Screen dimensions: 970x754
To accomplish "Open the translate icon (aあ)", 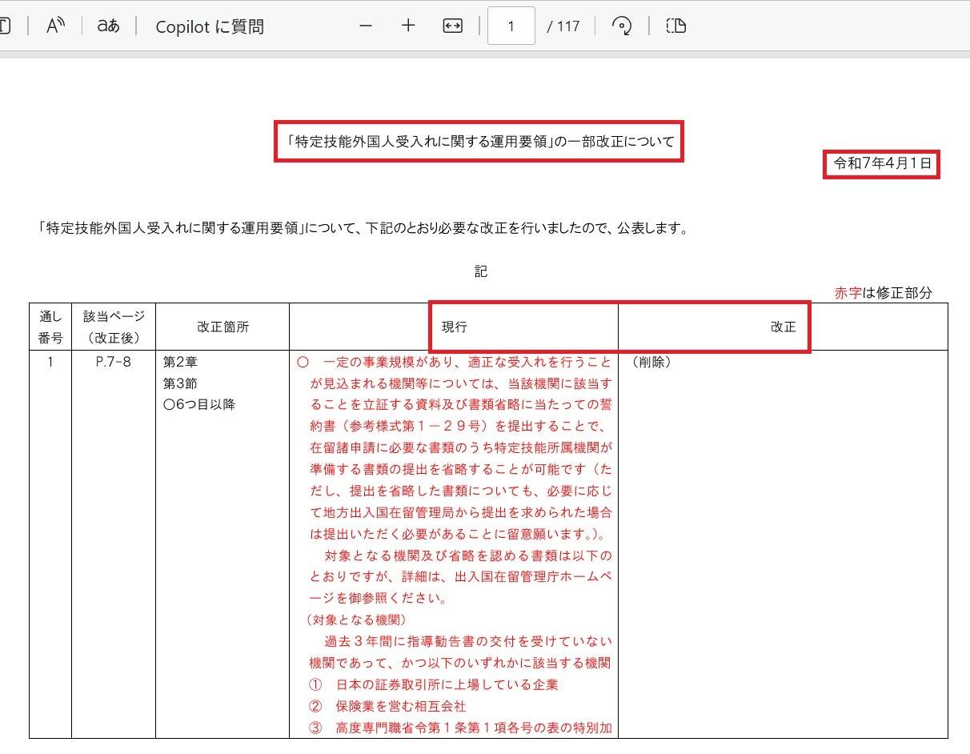I will 108,26.
